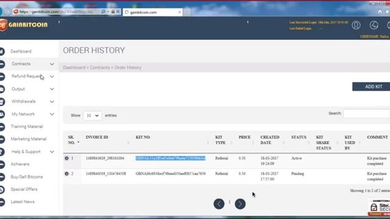This screenshot has width=390, height=219.
Task: Click the Training Material sidebar icon
Action: pyautogui.click(x=2, y=127)
